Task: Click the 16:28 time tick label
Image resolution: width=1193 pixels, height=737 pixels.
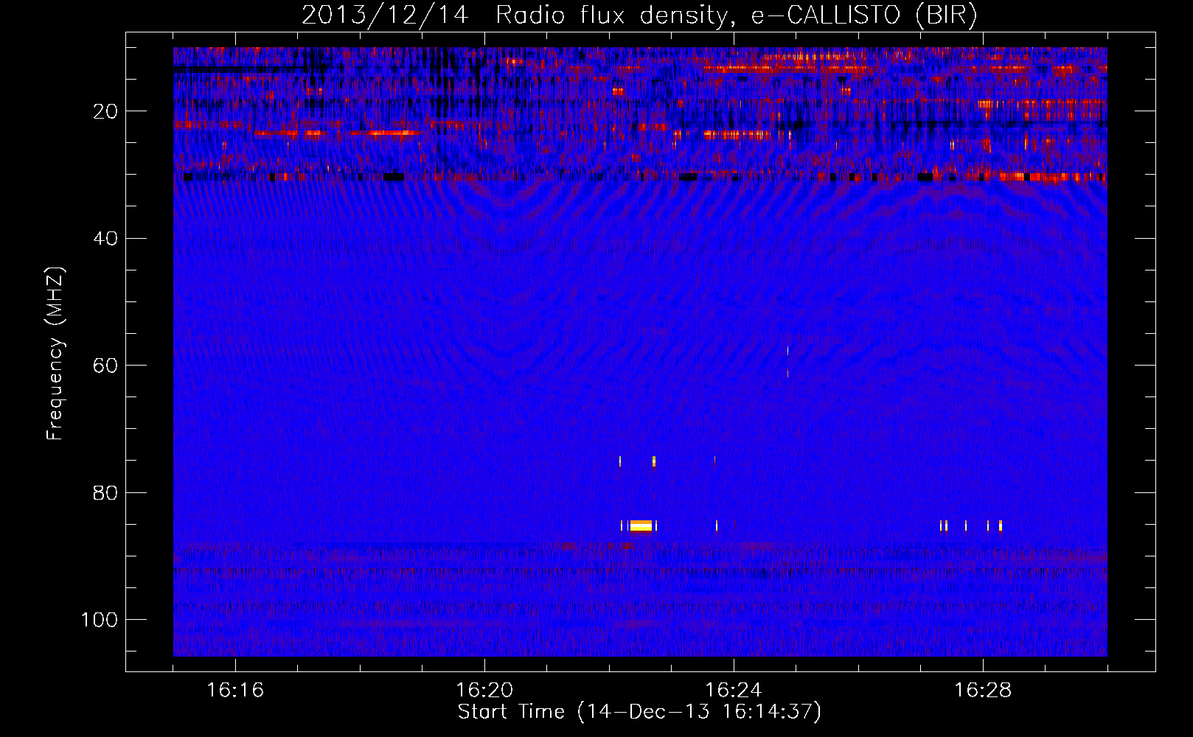Action: [x=983, y=691]
